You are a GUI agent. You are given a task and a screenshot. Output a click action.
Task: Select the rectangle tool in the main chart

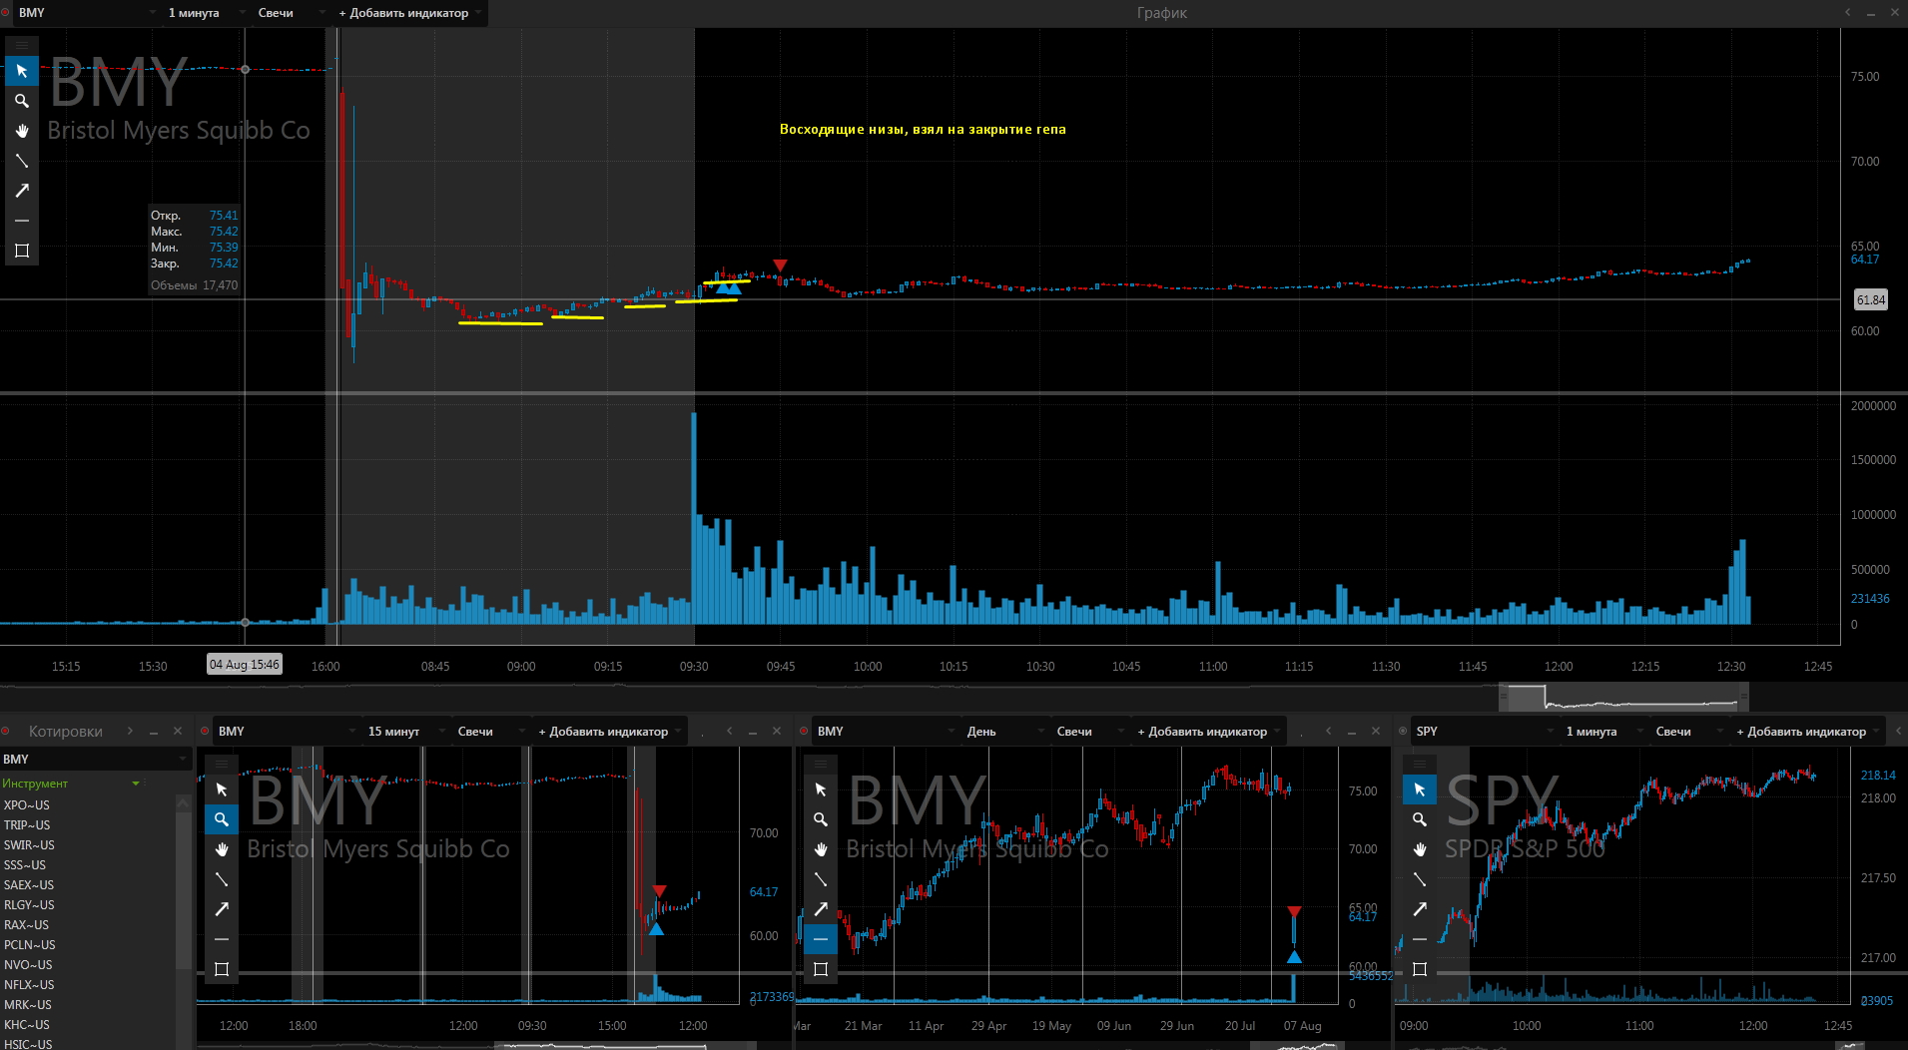point(22,251)
